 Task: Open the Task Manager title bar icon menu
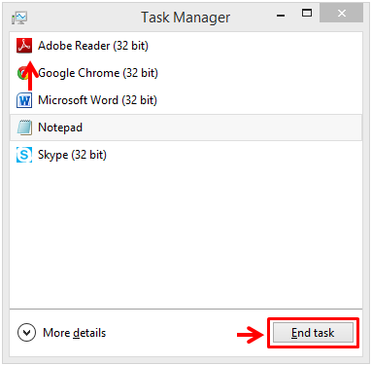pos(19,18)
